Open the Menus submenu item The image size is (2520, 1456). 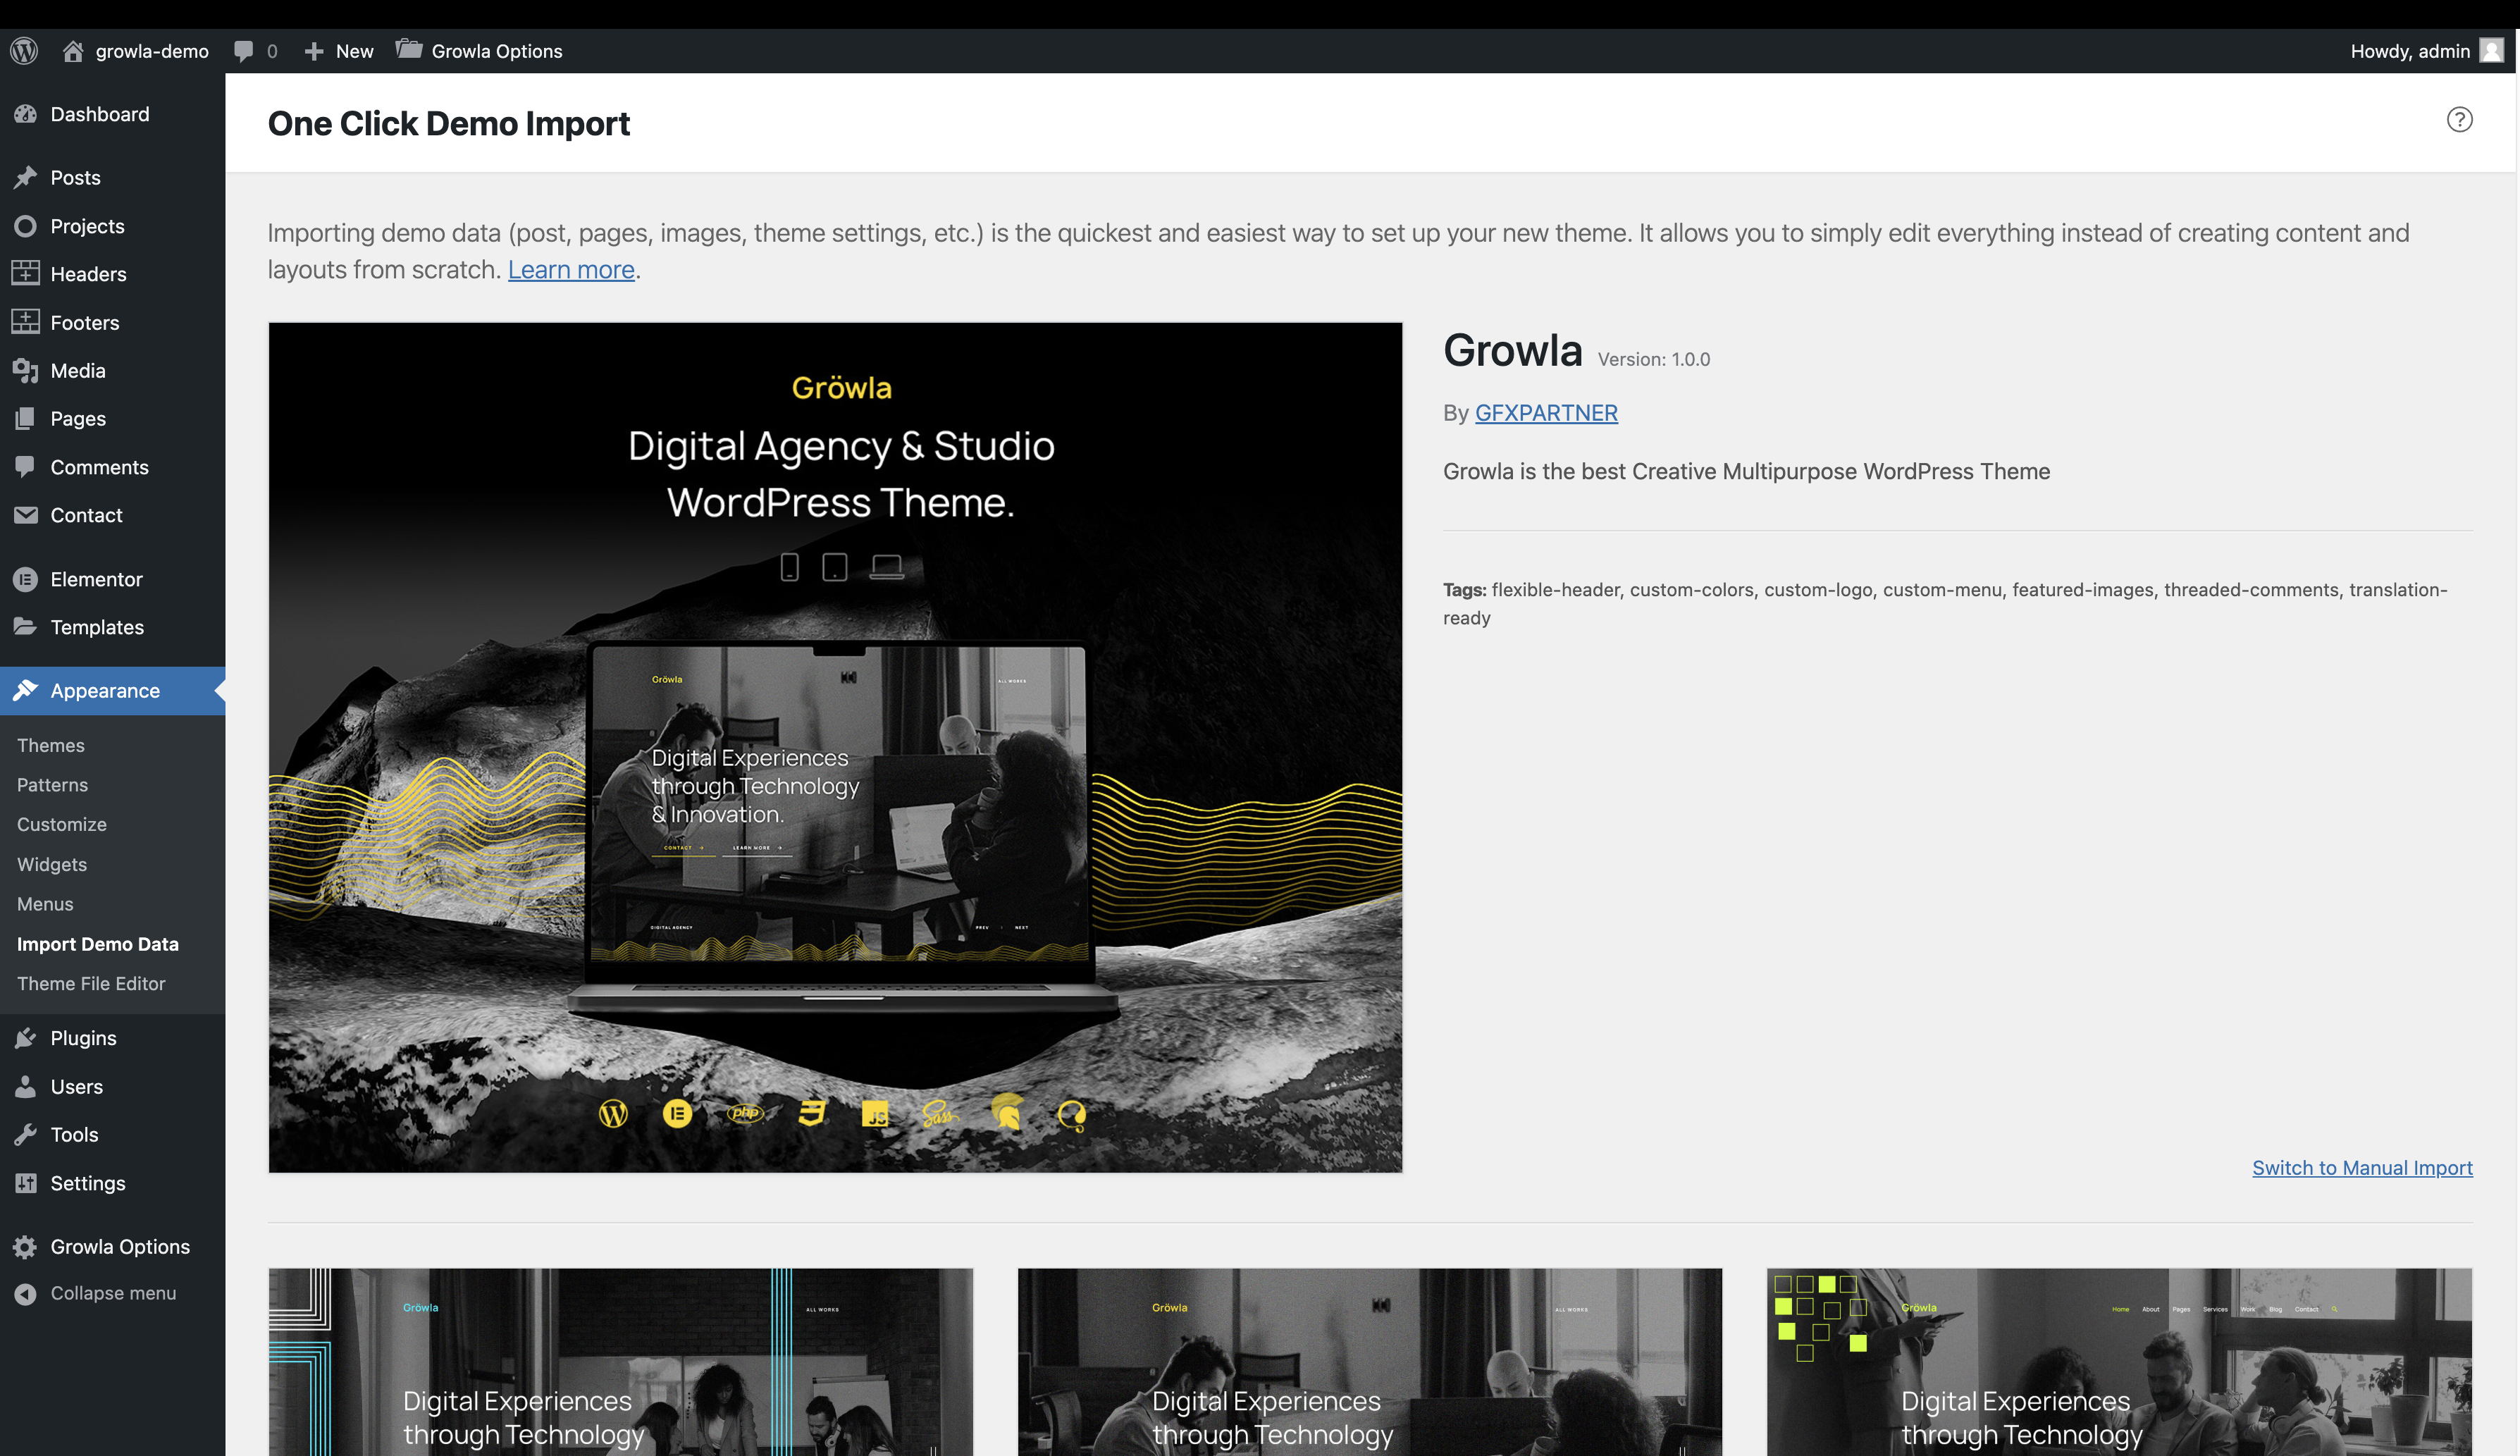[x=45, y=904]
